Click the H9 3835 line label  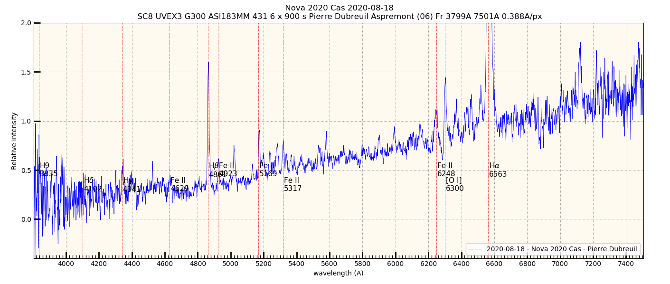[x=48, y=170]
